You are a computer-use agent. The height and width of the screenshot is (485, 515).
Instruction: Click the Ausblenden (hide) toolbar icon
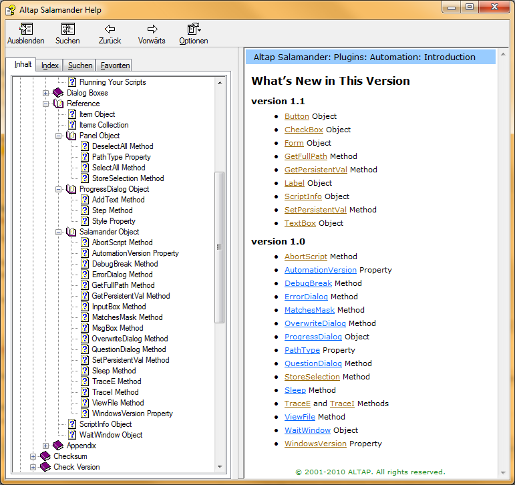click(26, 29)
